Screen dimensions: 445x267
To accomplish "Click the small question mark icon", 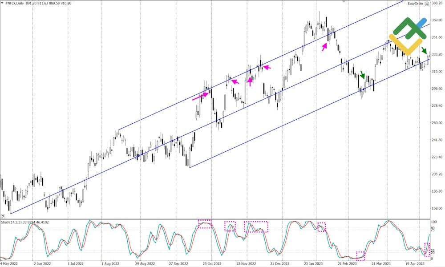I will tap(3, 216).
